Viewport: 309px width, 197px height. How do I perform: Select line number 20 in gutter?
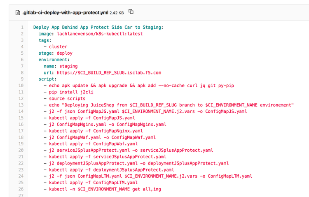click(21, 150)
